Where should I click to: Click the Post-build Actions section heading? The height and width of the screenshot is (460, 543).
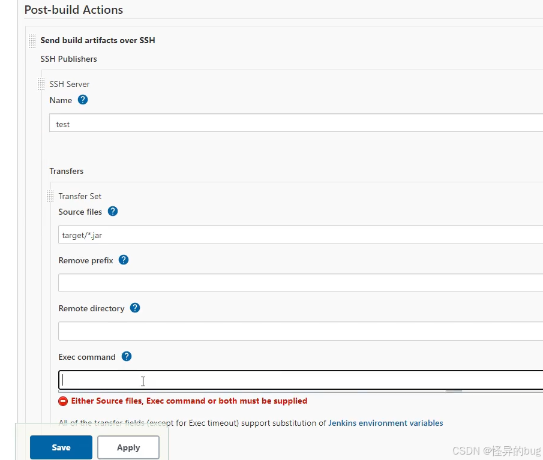pos(74,10)
